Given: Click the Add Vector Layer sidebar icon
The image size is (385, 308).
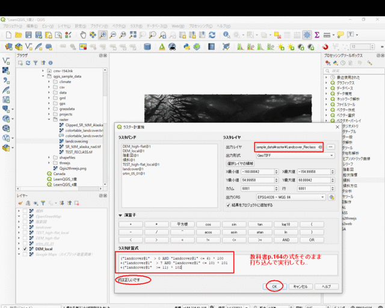Looking at the screenshot, I should tap(6, 60).
